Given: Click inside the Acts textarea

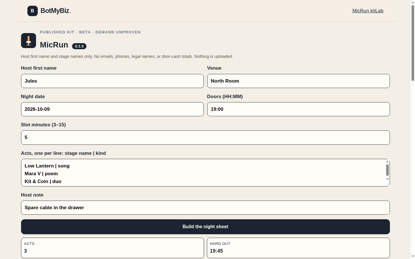Looking at the screenshot, I should click(x=205, y=173).
